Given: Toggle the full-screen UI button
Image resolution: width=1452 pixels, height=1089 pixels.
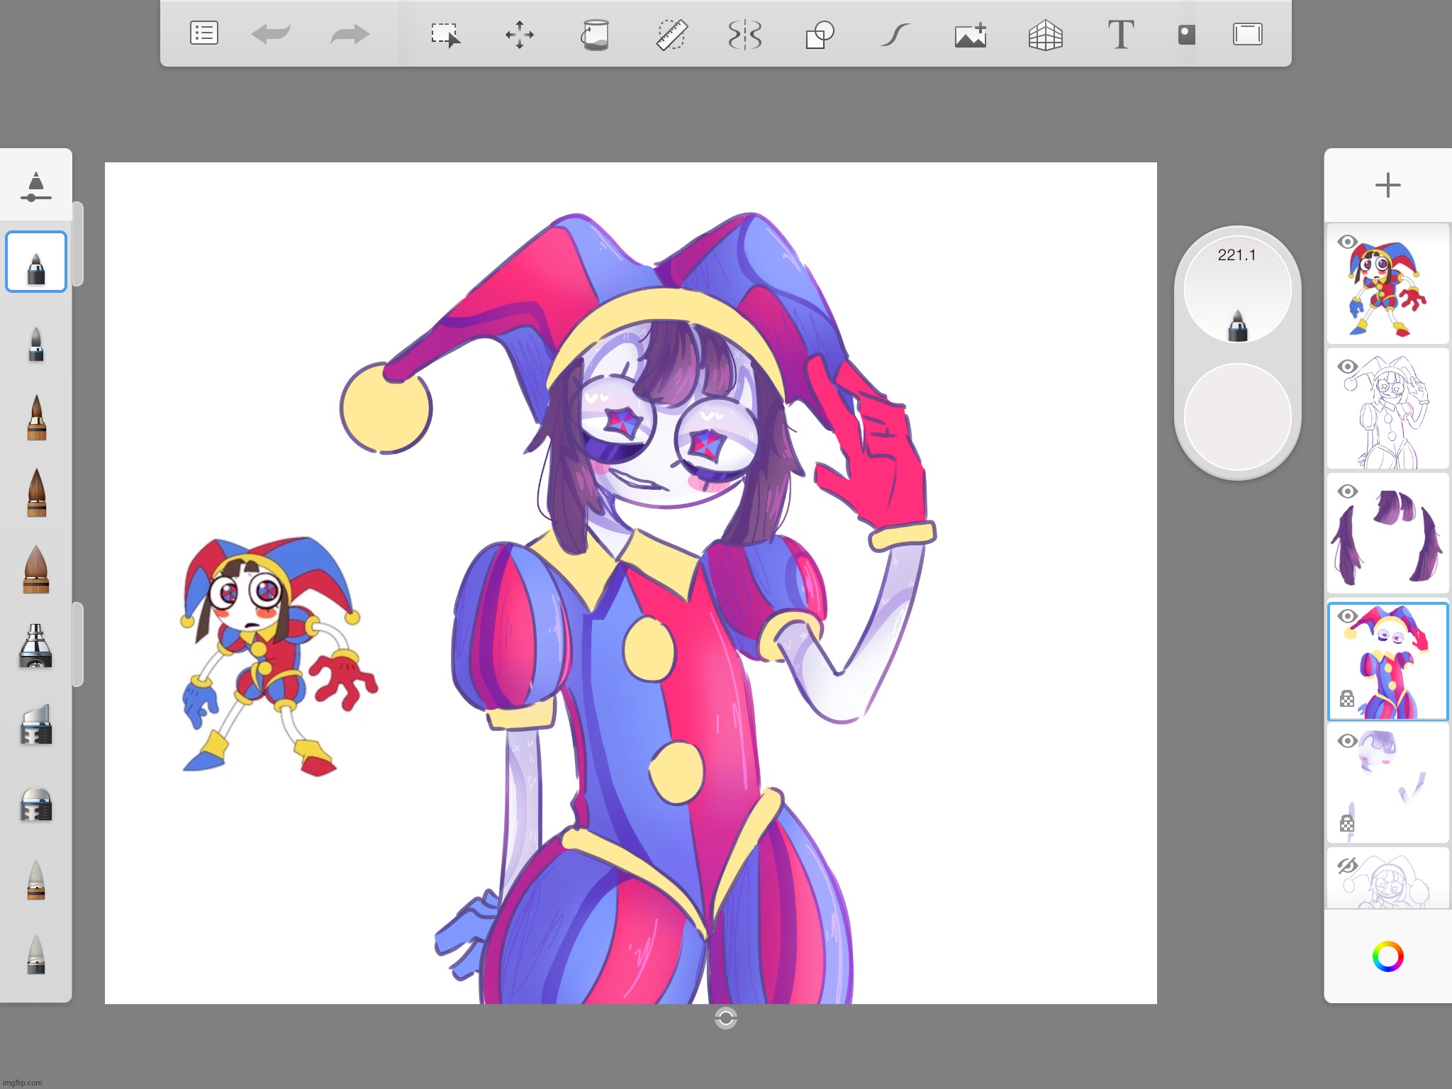Looking at the screenshot, I should click(1248, 34).
